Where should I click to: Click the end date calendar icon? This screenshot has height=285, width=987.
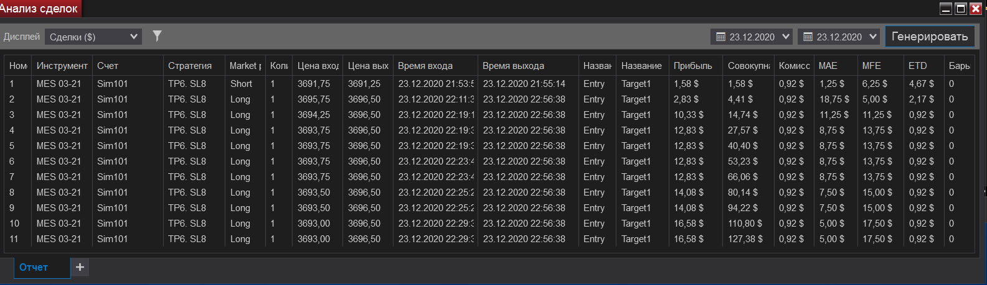[x=808, y=37]
